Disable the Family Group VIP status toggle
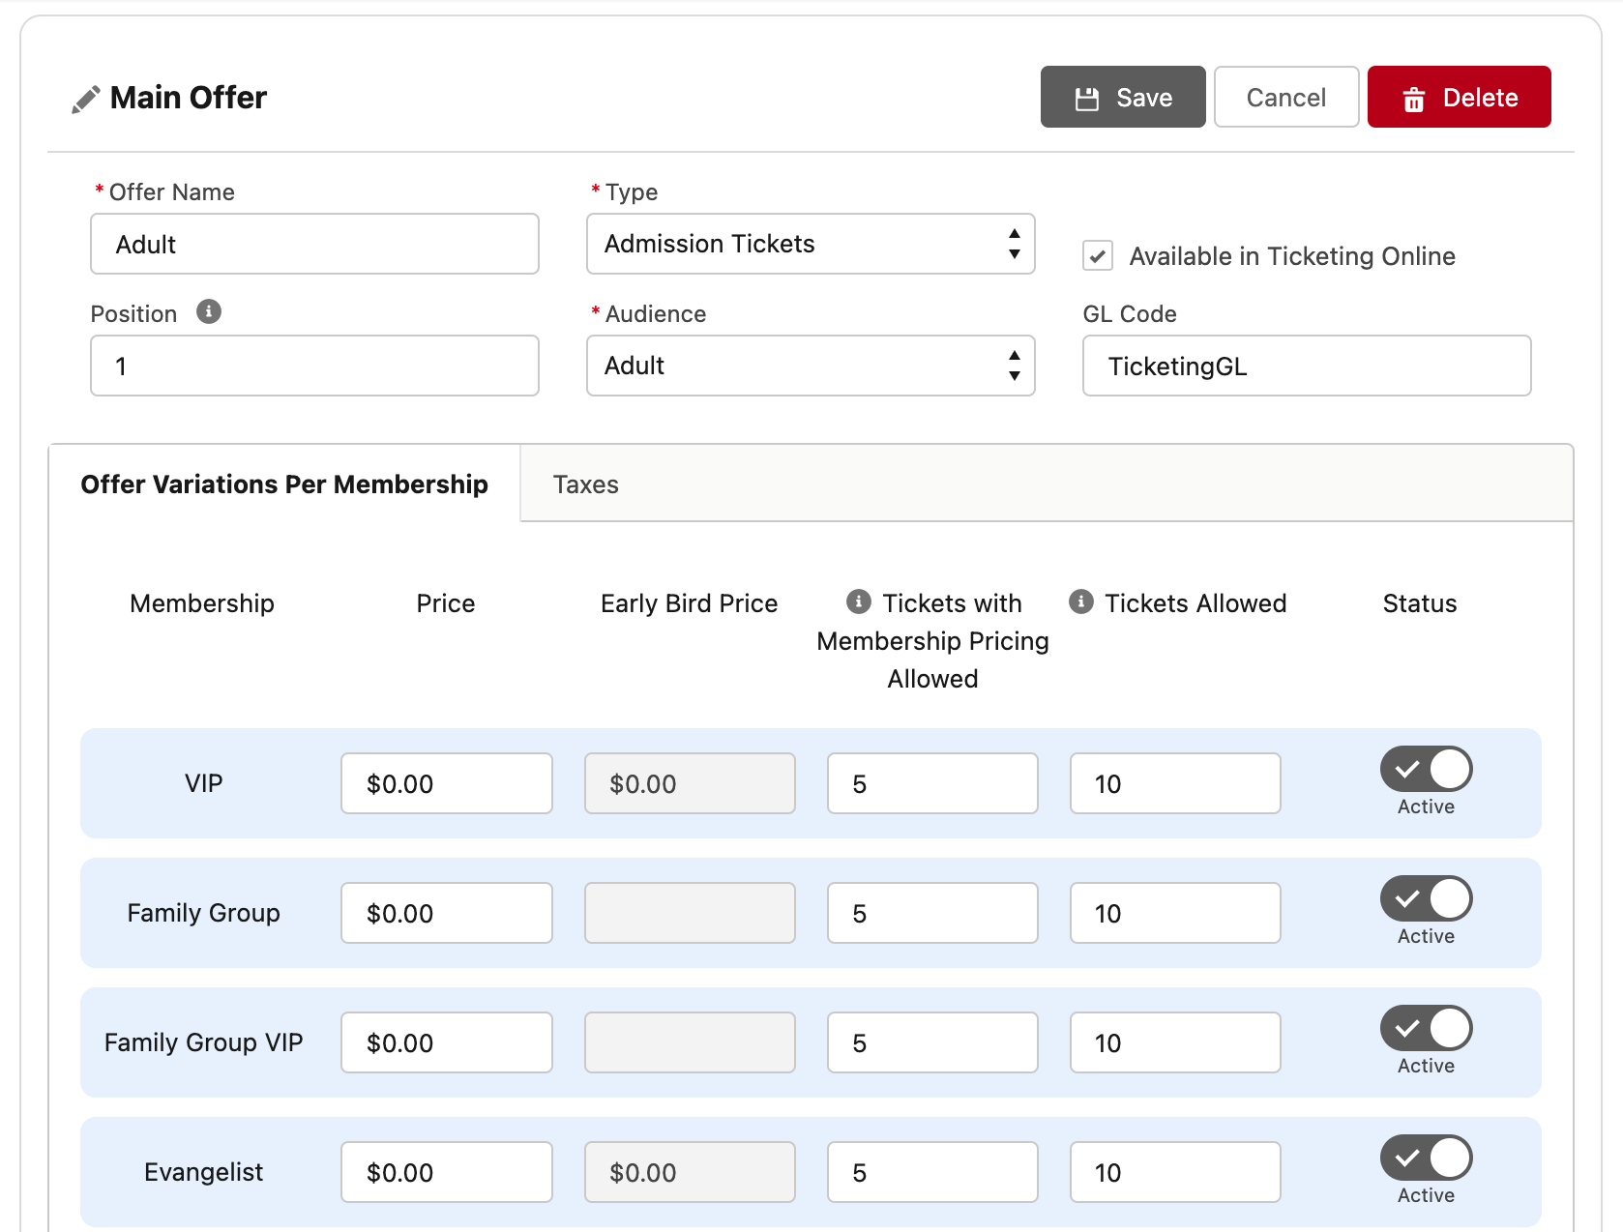 (1425, 1028)
